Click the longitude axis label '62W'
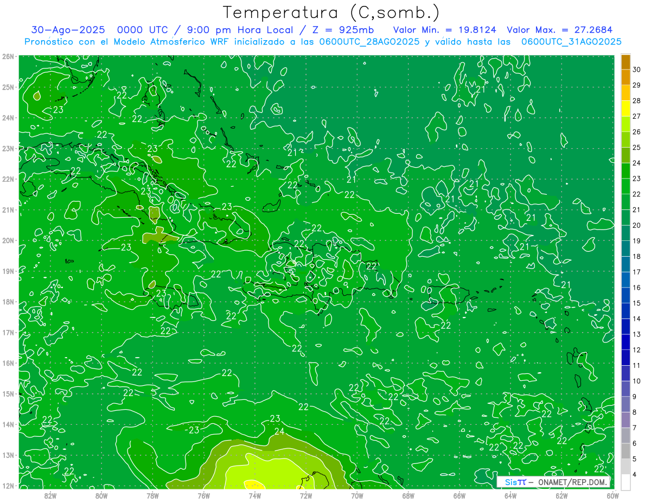Viewport: 651px width, 503px height. click(561, 495)
